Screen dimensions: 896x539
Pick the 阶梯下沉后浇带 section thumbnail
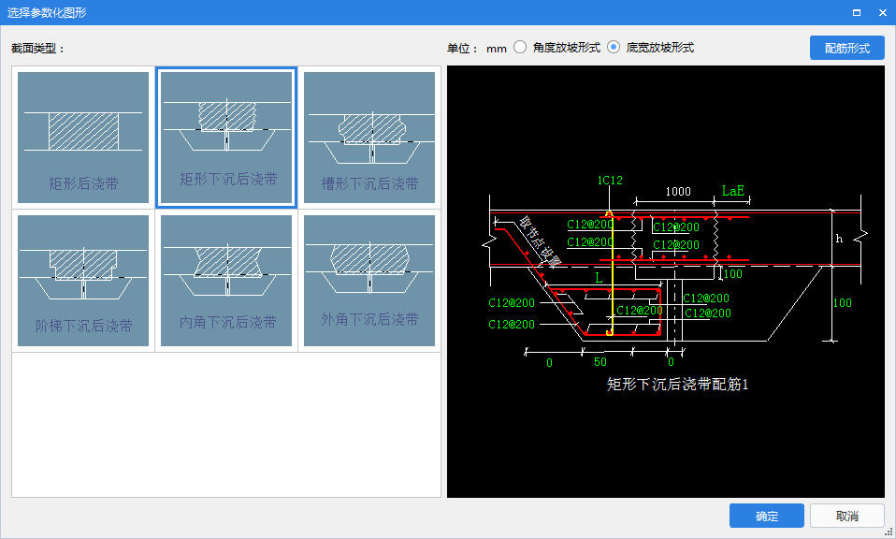click(83, 280)
